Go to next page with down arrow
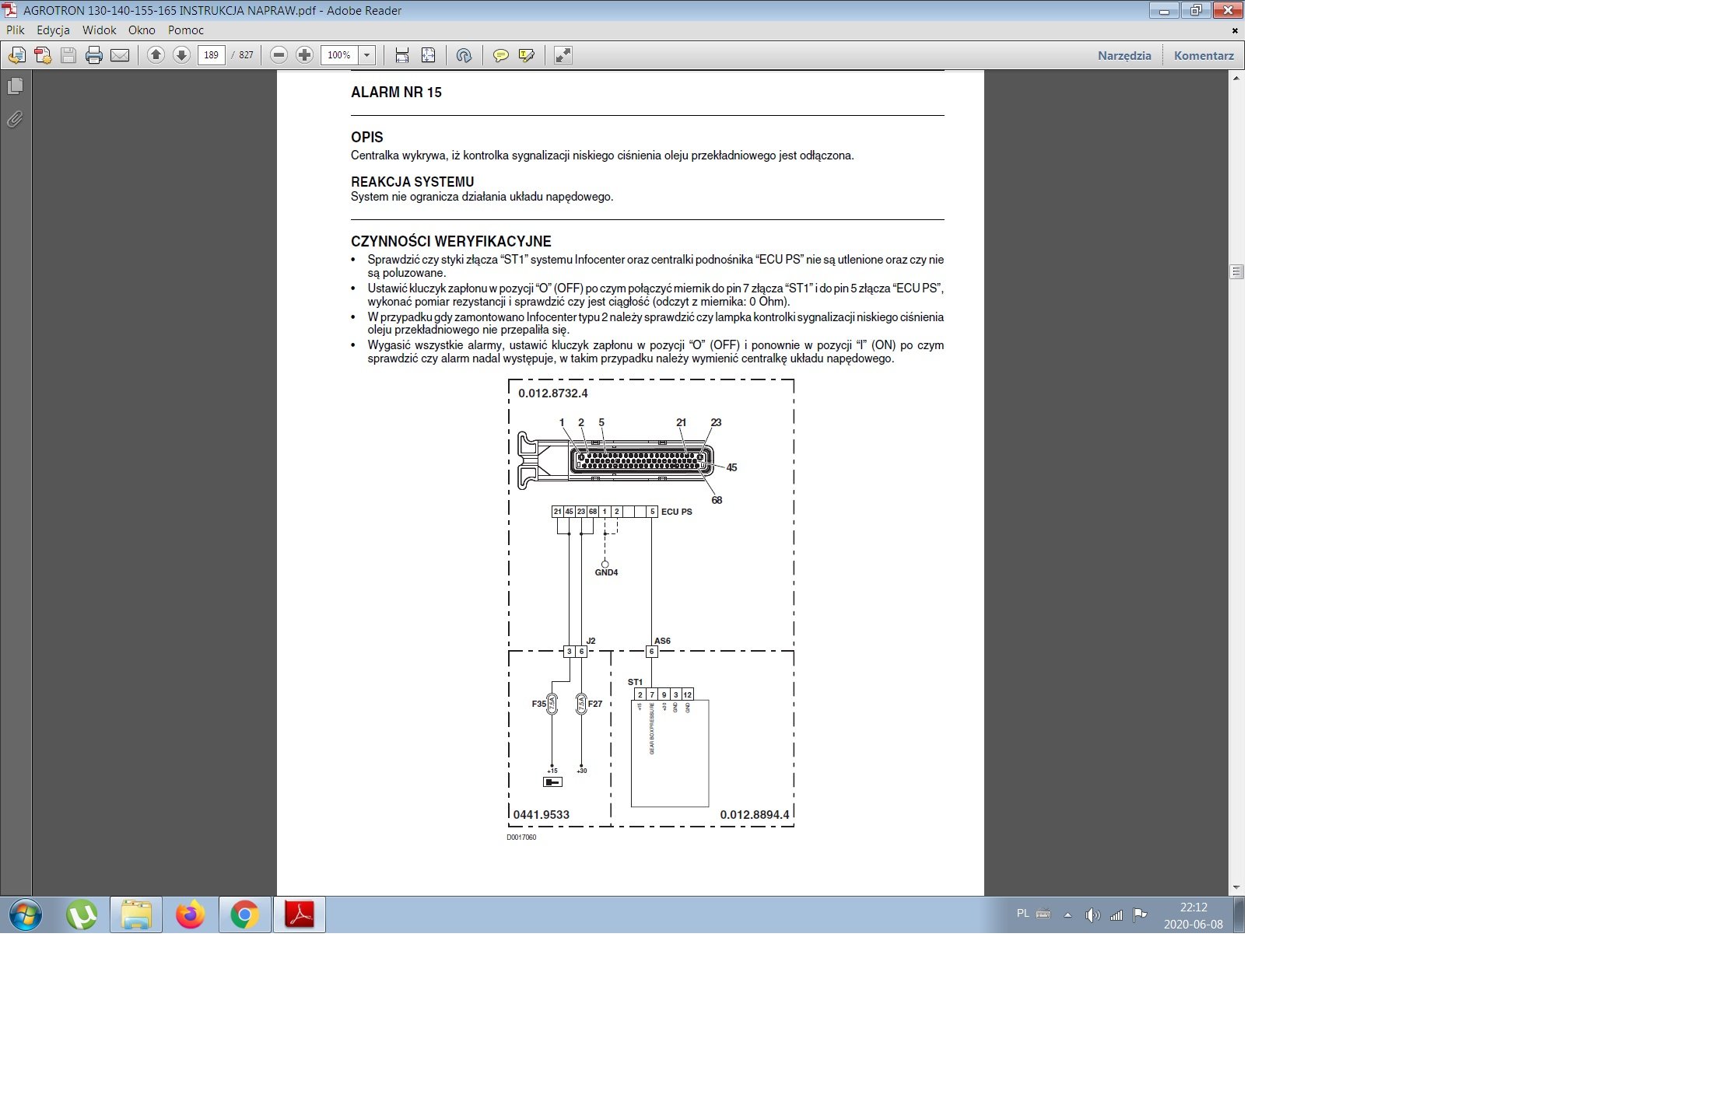 coord(181,55)
